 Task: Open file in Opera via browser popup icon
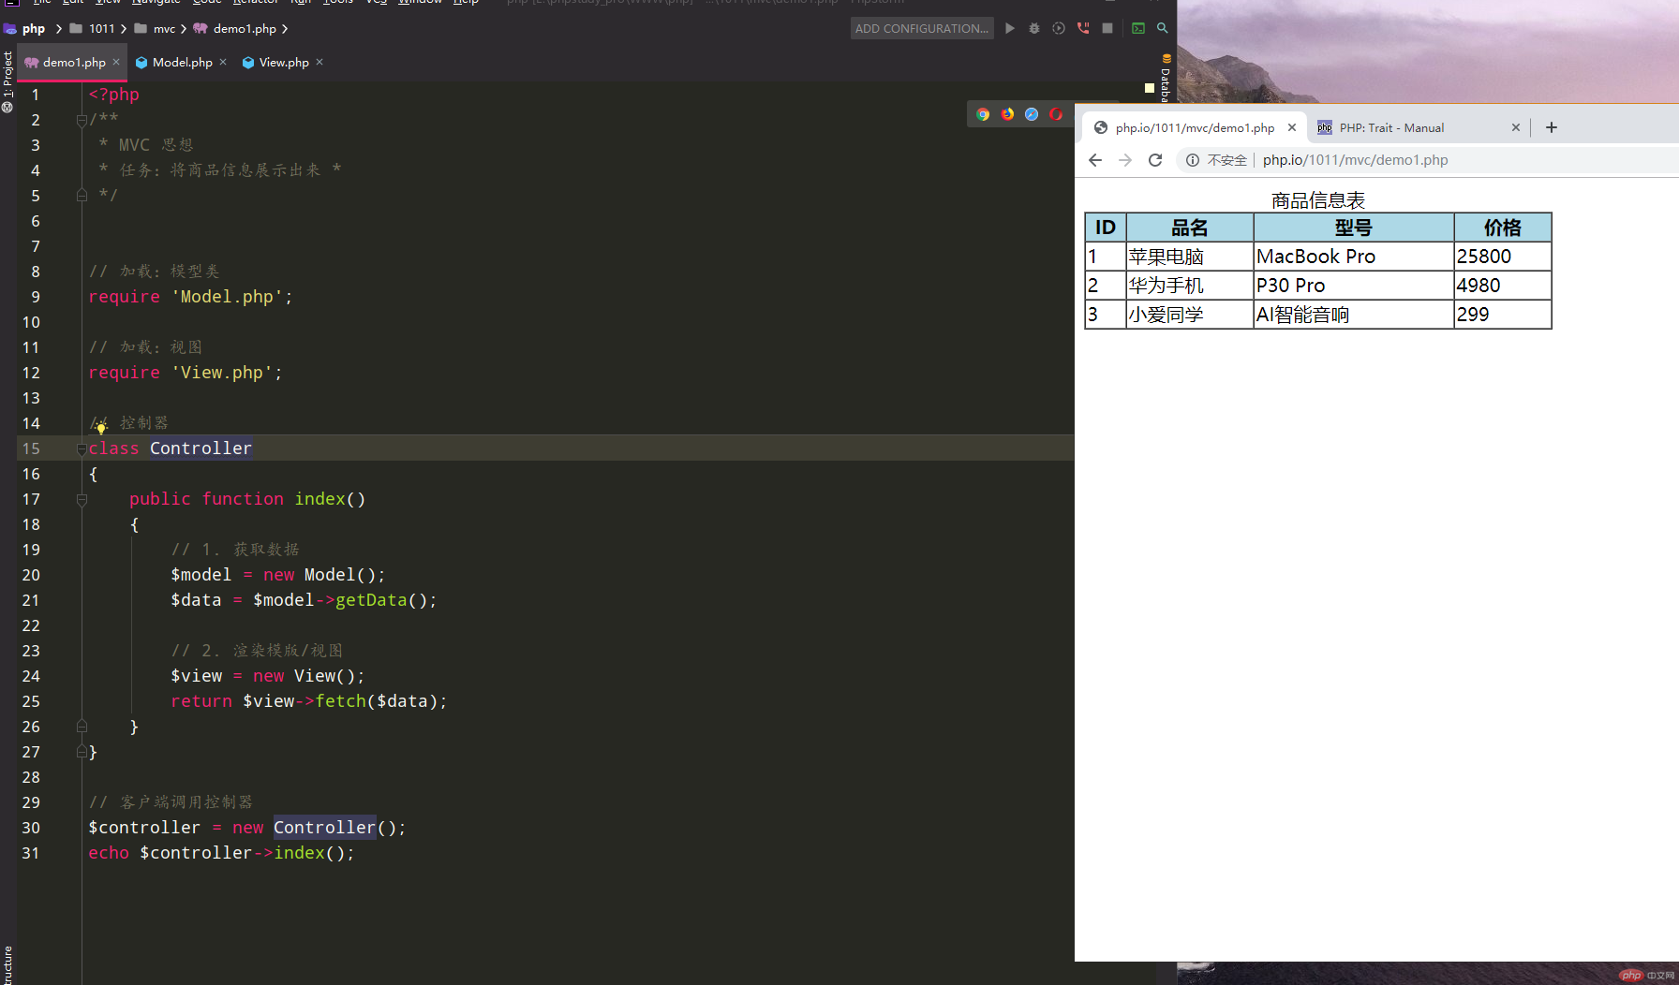(1056, 114)
